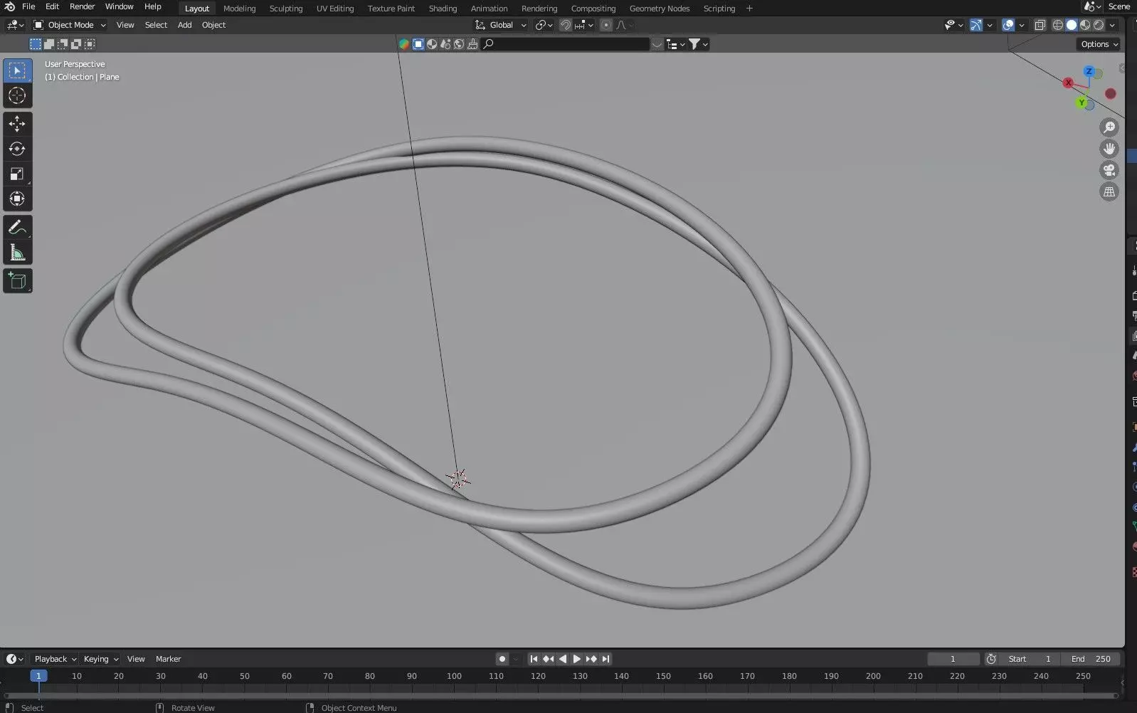Open the Keying dropdown

click(100, 659)
